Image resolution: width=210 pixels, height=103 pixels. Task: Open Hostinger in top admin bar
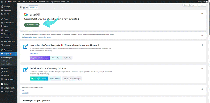click(x=55, y=2)
